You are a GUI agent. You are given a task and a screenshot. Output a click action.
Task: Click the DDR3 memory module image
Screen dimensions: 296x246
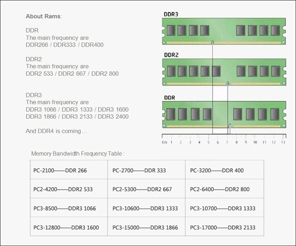point(224,31)
